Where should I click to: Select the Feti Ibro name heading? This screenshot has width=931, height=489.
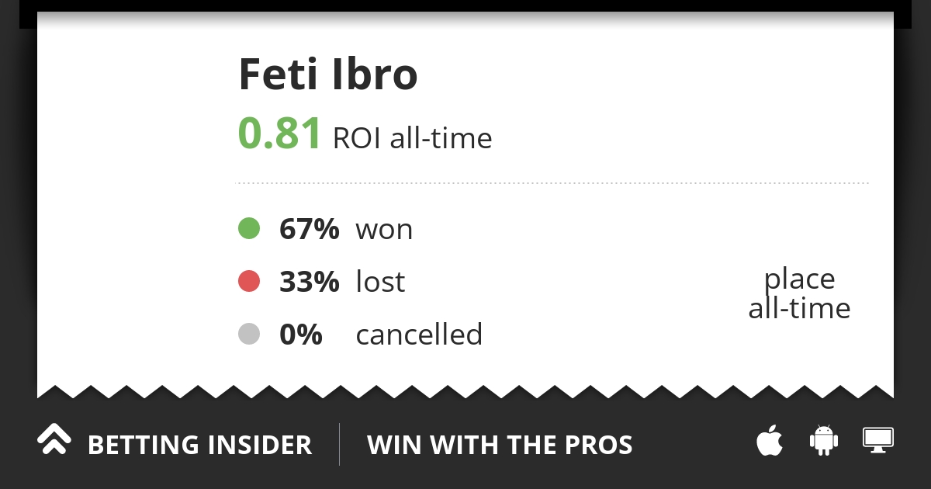[x=328, y=75]
